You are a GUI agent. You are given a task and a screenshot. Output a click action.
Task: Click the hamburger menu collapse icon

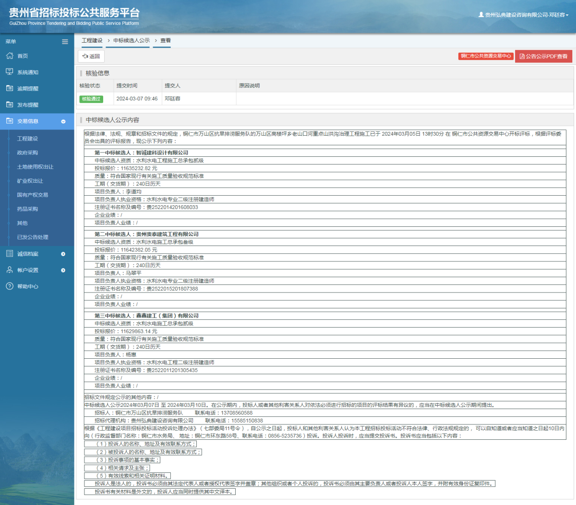[65, 42]
